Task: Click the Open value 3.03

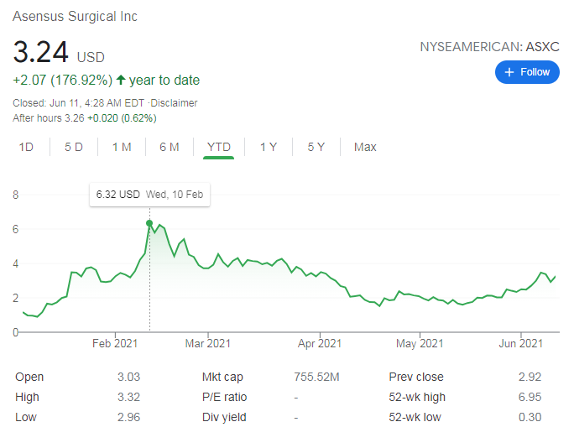Action: tap(129, 377)
